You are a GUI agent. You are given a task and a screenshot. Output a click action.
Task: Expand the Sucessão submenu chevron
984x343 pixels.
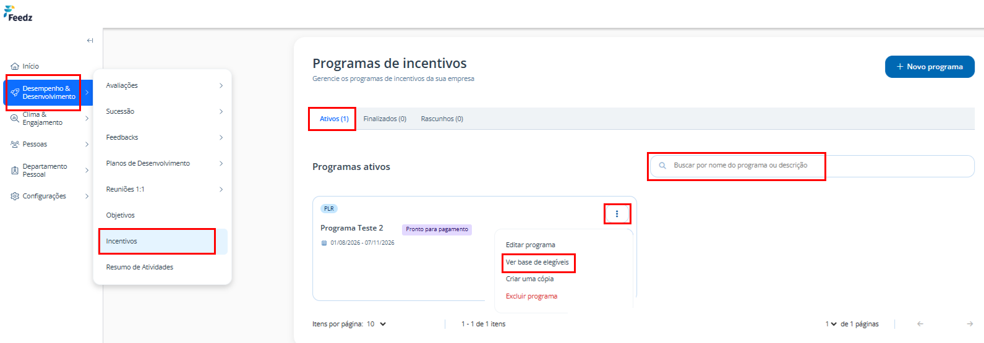221,111
